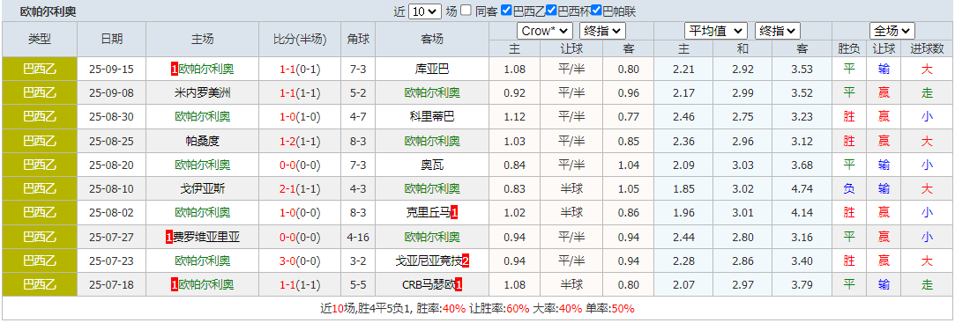955x323 pixels.
Task: Click average home odds 2.46
Action: (683, 117)
